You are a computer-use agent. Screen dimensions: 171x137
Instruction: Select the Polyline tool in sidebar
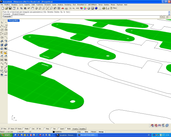(2, 26)
